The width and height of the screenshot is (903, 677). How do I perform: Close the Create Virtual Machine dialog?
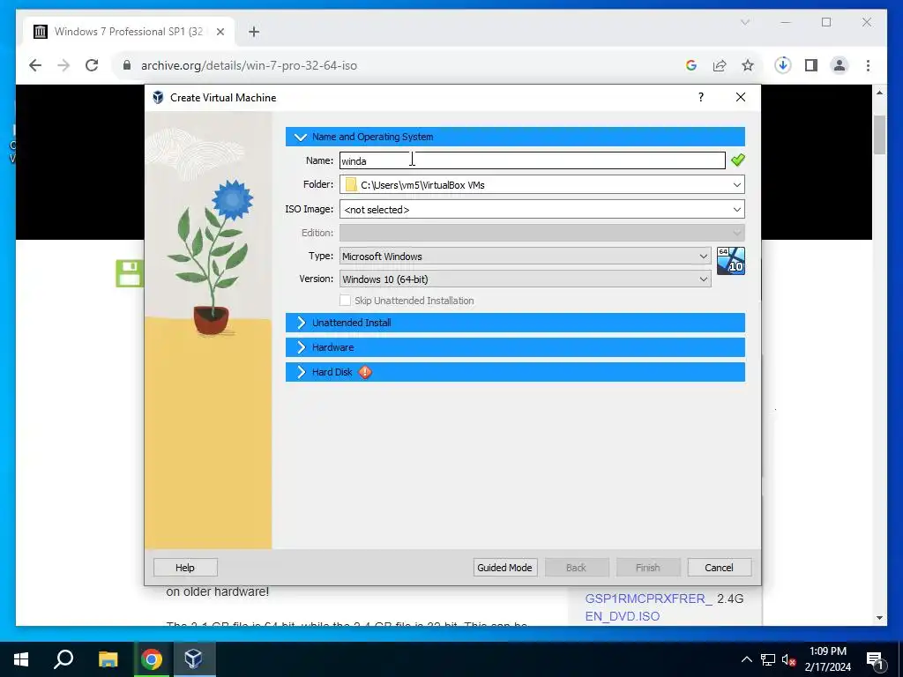pos(741,97)
